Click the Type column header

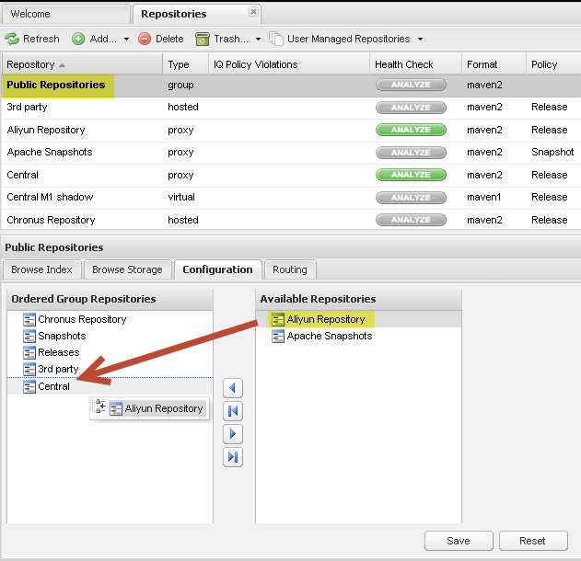tap(185, 64)
